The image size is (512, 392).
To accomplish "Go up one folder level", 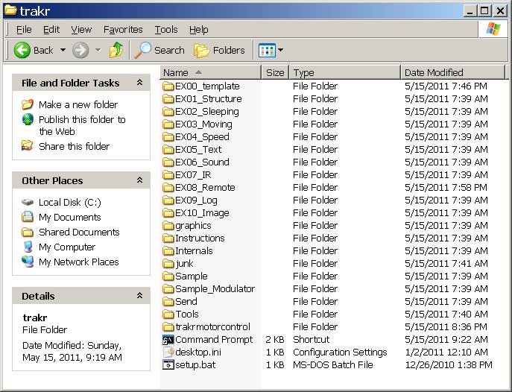I will click(116, 50).
